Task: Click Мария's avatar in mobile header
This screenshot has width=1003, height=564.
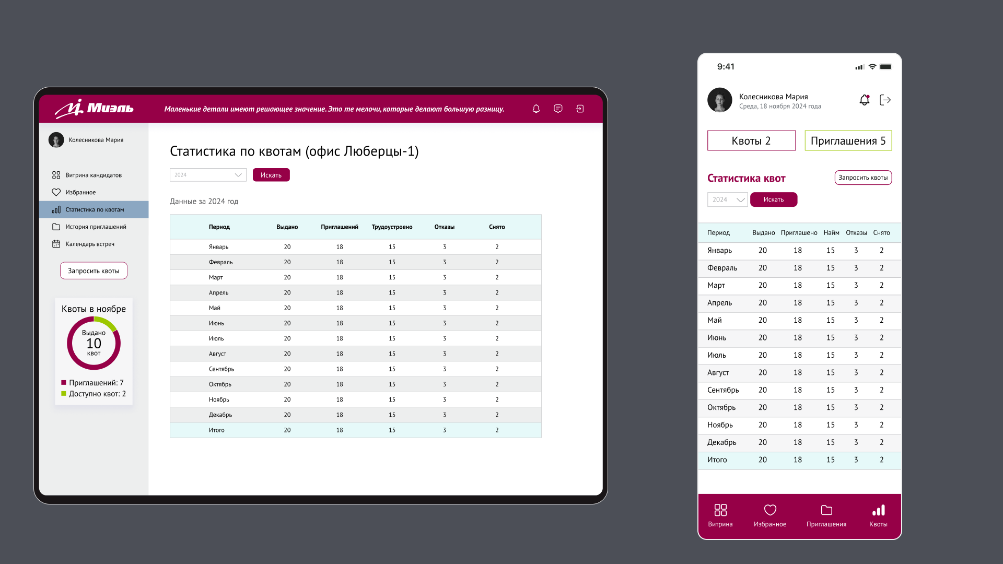Action: [x=720, y=100]
